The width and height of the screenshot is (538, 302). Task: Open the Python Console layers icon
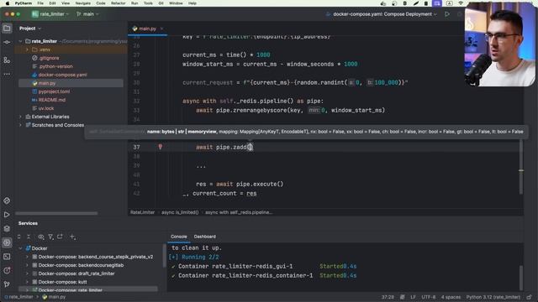click(7, 229)
